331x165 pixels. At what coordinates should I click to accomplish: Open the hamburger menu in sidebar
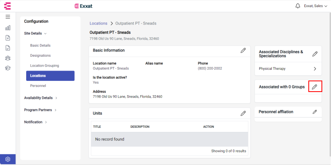(8, 17)
